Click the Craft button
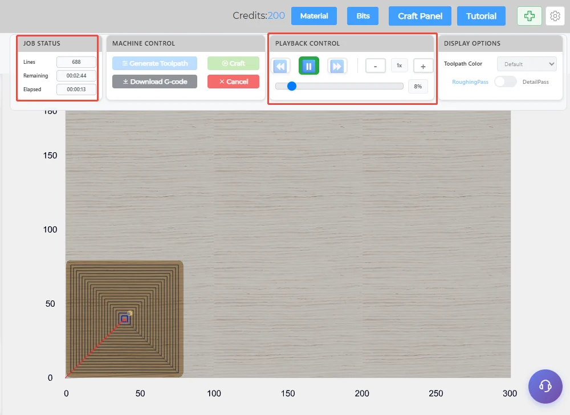This screenshot has height=415, width=570. click(x=233, y=63)
